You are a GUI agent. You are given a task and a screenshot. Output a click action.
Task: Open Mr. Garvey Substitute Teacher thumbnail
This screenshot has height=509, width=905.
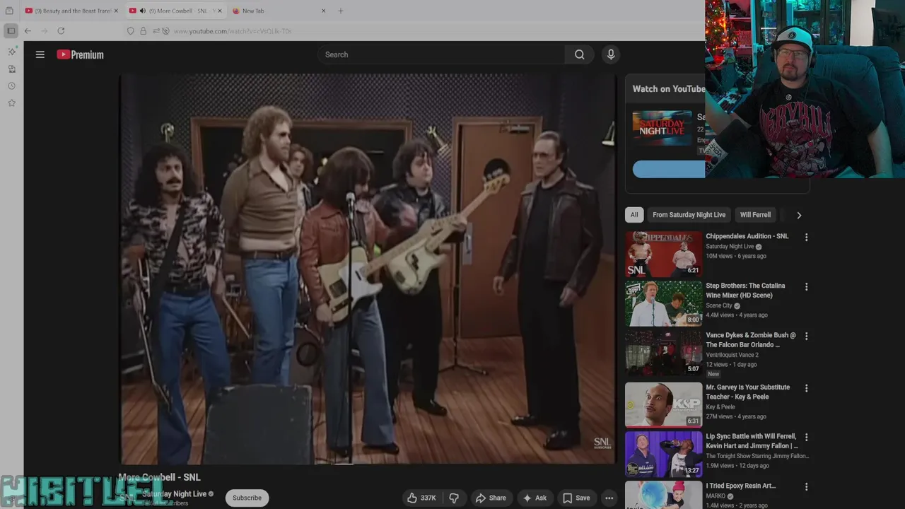tap(663, 404)
